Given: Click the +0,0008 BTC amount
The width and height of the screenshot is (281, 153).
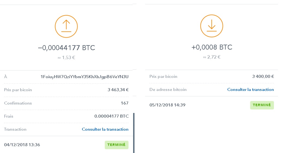Looking at the screenshot, I should point(212,47).
